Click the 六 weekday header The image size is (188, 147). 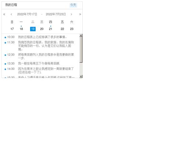click(x=71, y=22)
